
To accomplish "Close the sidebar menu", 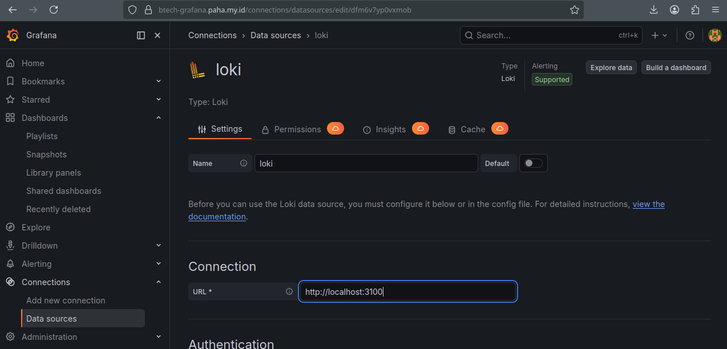I will click(157, 35).
